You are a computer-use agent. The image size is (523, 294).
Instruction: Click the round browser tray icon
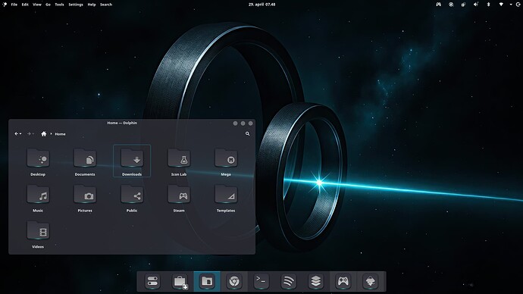[x=451, y=5]
